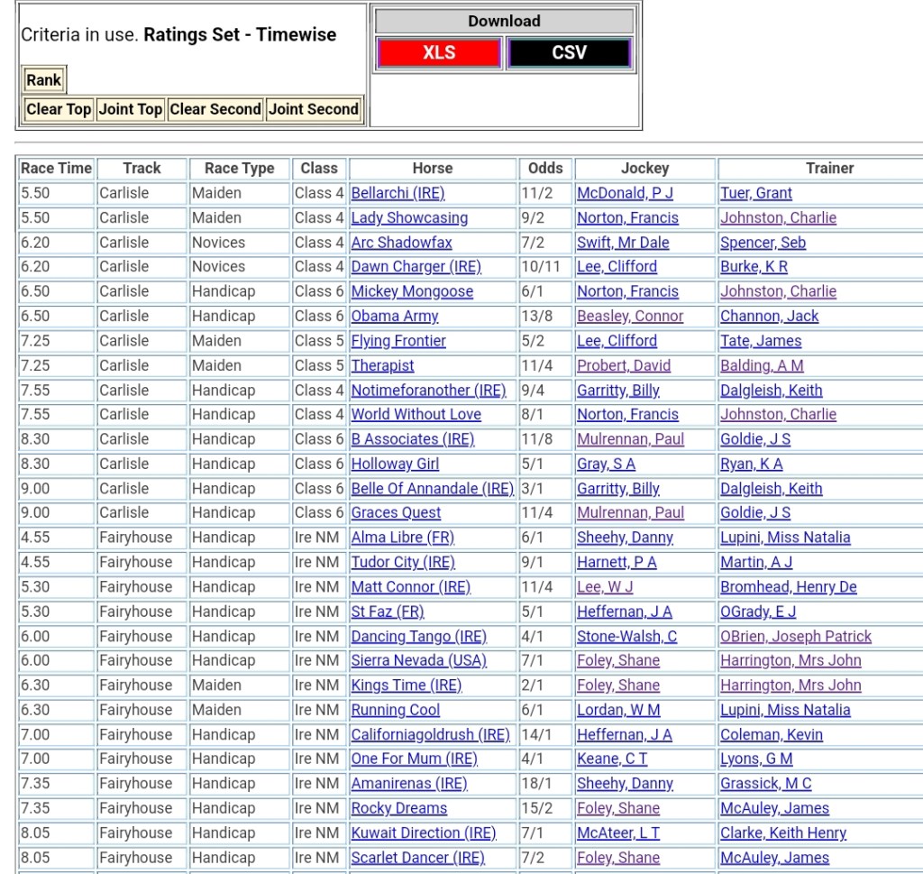Filter by Clear Top
Image resolution: width=923 pixels, height=874 pixels.
pos(59,109)
